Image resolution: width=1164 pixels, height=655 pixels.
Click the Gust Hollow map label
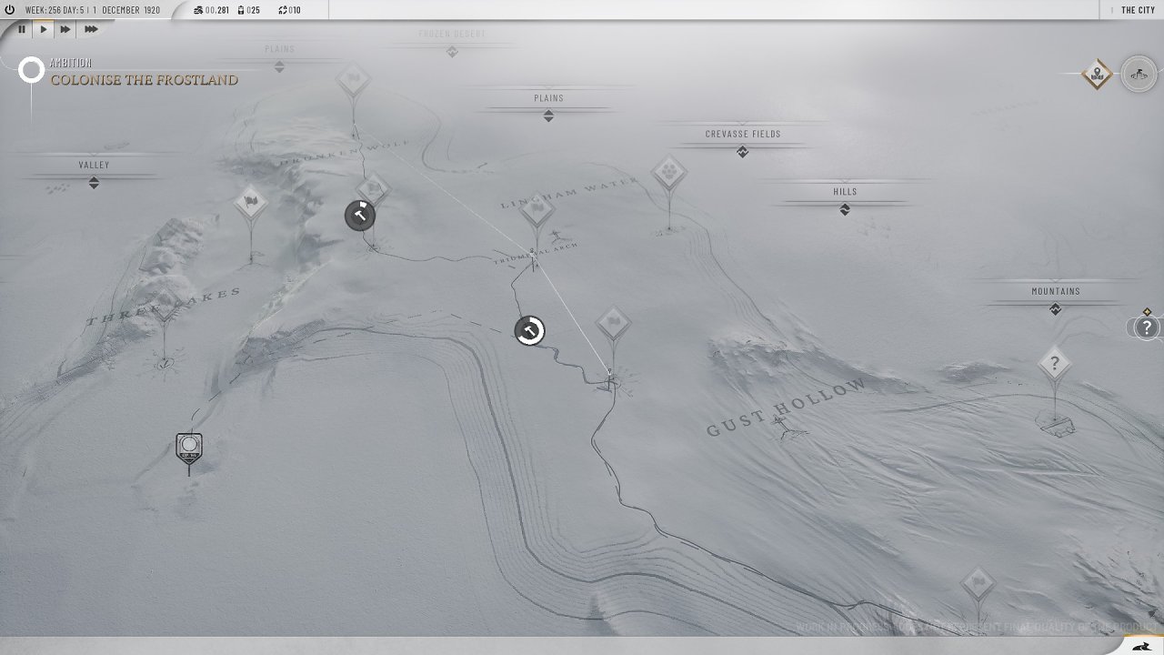tap(787, 408)
